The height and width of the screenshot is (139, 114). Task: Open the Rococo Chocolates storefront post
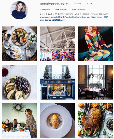point(57,82)
